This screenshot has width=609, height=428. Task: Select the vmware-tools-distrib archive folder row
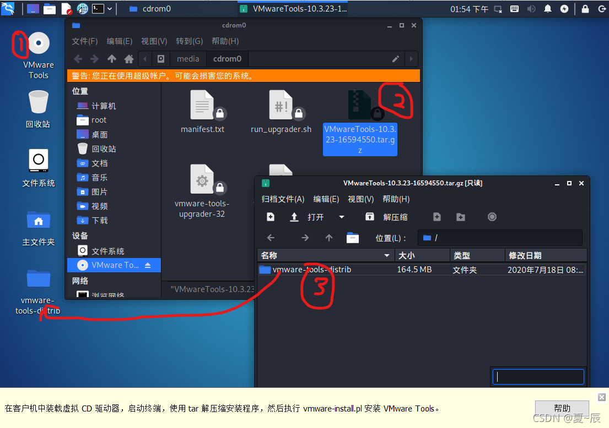point(422,270)
